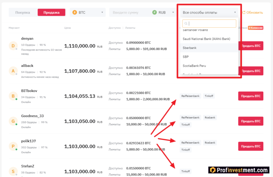This screenshot has height=177, width=273.
Task: Click denyan's D avatar icon
Action: tap(13, 46)
